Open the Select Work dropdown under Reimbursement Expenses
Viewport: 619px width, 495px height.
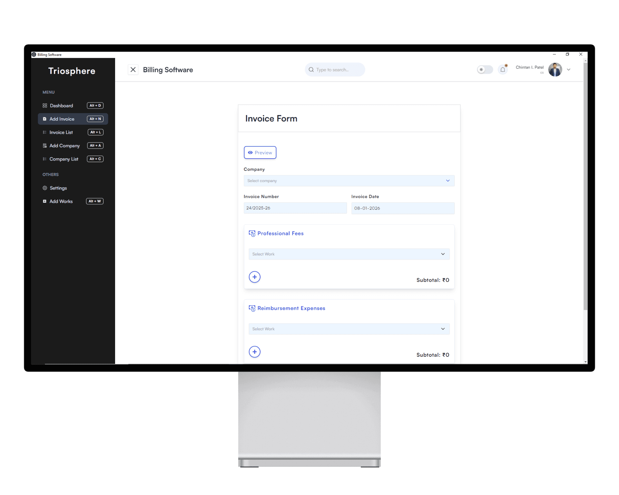(x=349, y=329)
